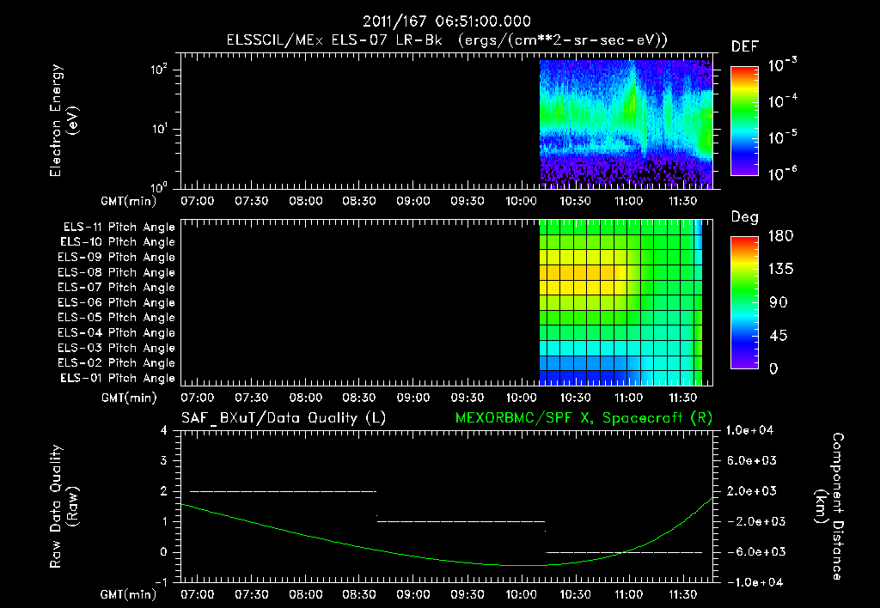Select the ELS-10 Pitch Angle row label
Viewport: 880px width, 608px height.
point(117,242)
